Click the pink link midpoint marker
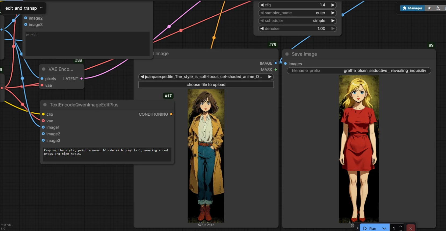This screenshot has height=231, width=446. (169, 26)
